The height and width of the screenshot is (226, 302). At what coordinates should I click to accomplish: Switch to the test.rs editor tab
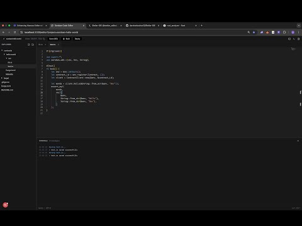[x=53, y=45]
